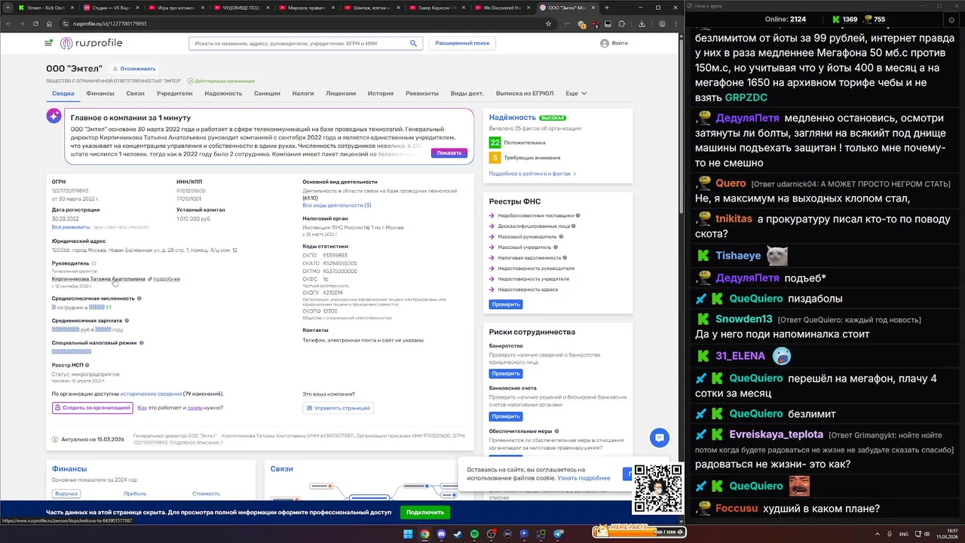Click the Отслеживать bell button
Screen dimensions: 965x543
134,69
